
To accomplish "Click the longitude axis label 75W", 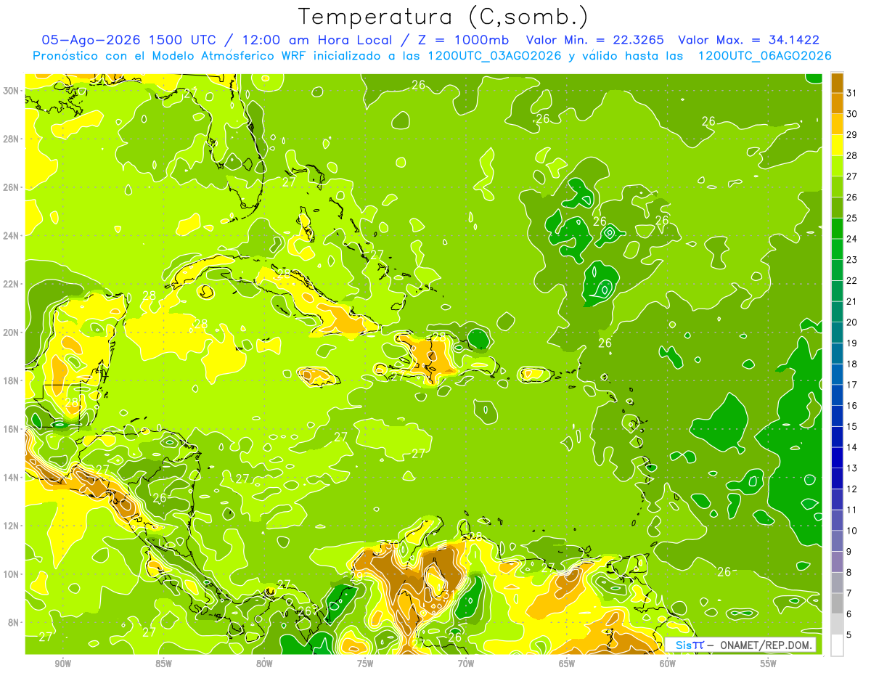I will [x=365, y=664].
